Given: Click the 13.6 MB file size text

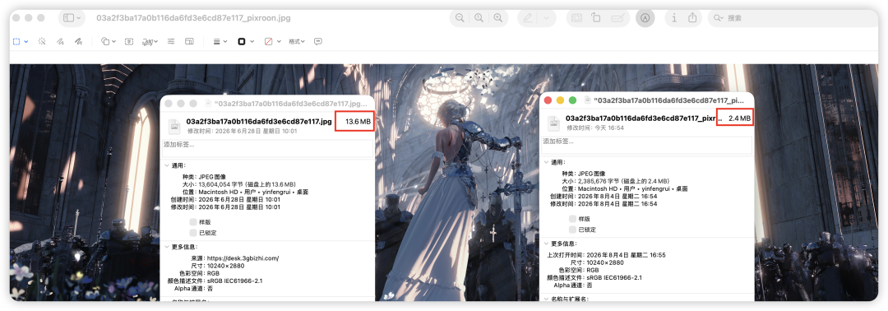Looking at the screenshot, I should 358,121.
